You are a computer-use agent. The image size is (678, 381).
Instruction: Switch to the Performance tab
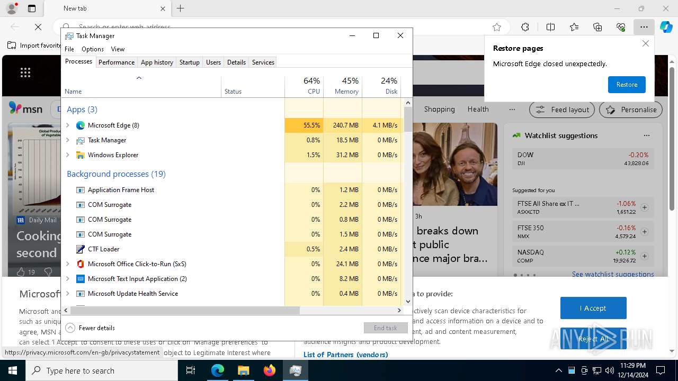(117, 62)
